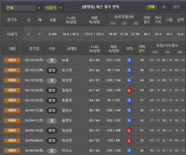Image resolution: width=186 pixels, height=155 pixels.
Task: Click the 경기일 column header
Action: 34,49
